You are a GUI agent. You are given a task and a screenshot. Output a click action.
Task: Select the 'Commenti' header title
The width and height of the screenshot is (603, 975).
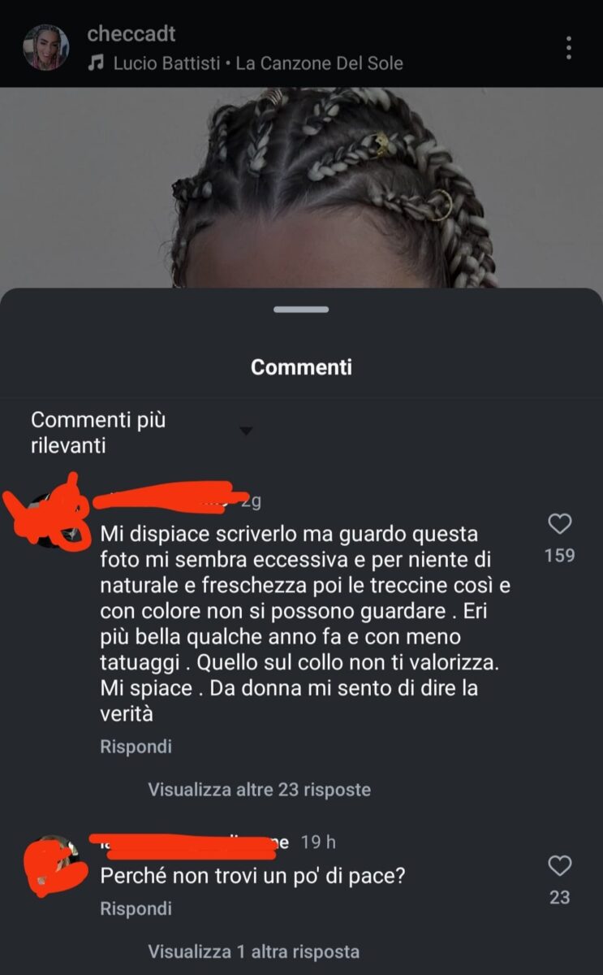[x=301, y=366]
